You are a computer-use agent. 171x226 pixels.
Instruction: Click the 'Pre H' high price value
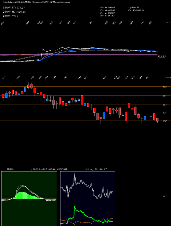pyautogui.click(x=107, y=10)
